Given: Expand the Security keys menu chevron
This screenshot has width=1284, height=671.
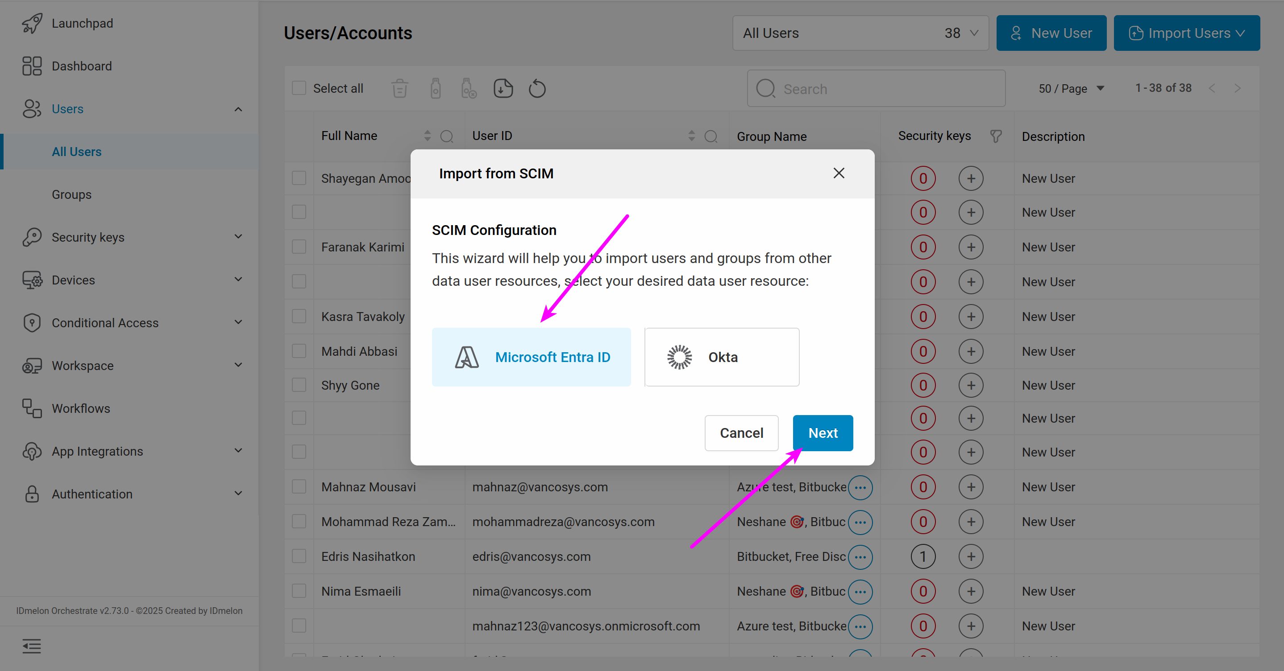Looking at the screenshot, I should coord(238,236).
